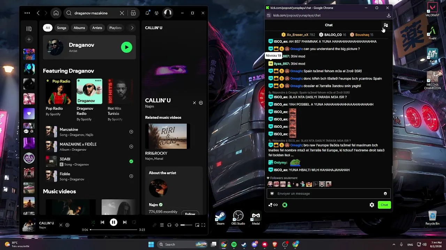Open the Browse icon beside search

(133, 13)
